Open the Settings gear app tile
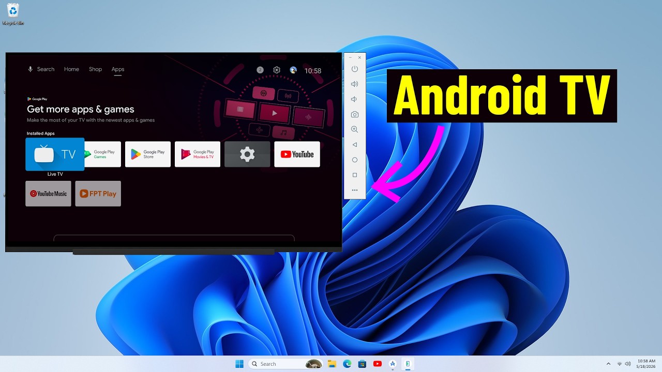Image resolution: width=662 pixels, height=372 pixels. [x=247, y=154]
